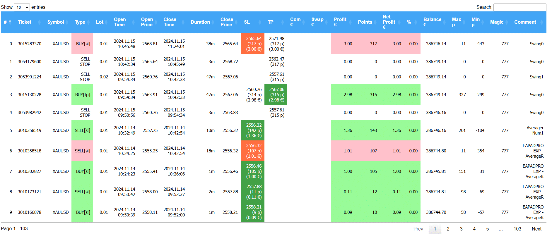Sort by Open Time column header

pyautogui.click(x=120, y=22)
